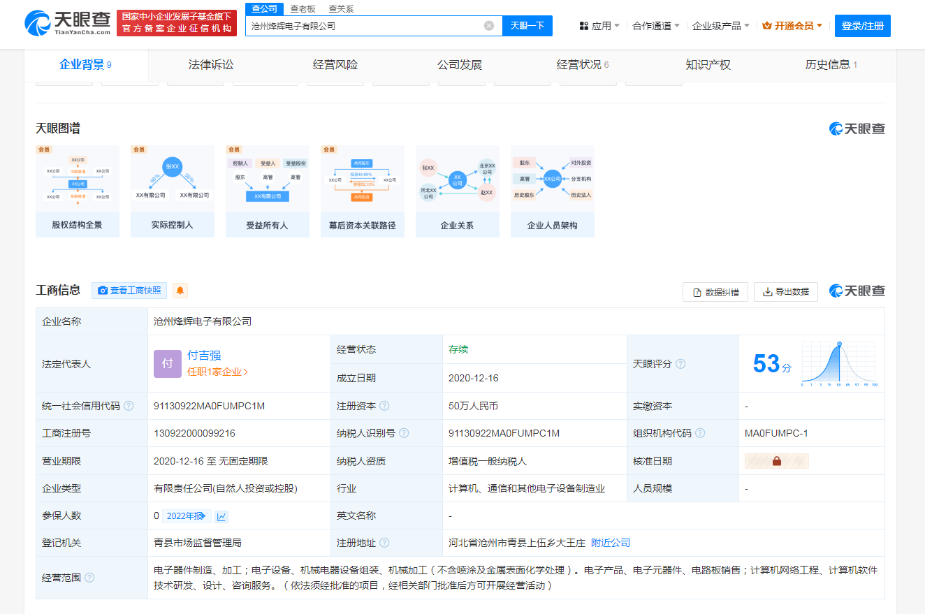Open the TianYanCha logo homepage
This screenshot has width=925, height=614.
[68, 24]
